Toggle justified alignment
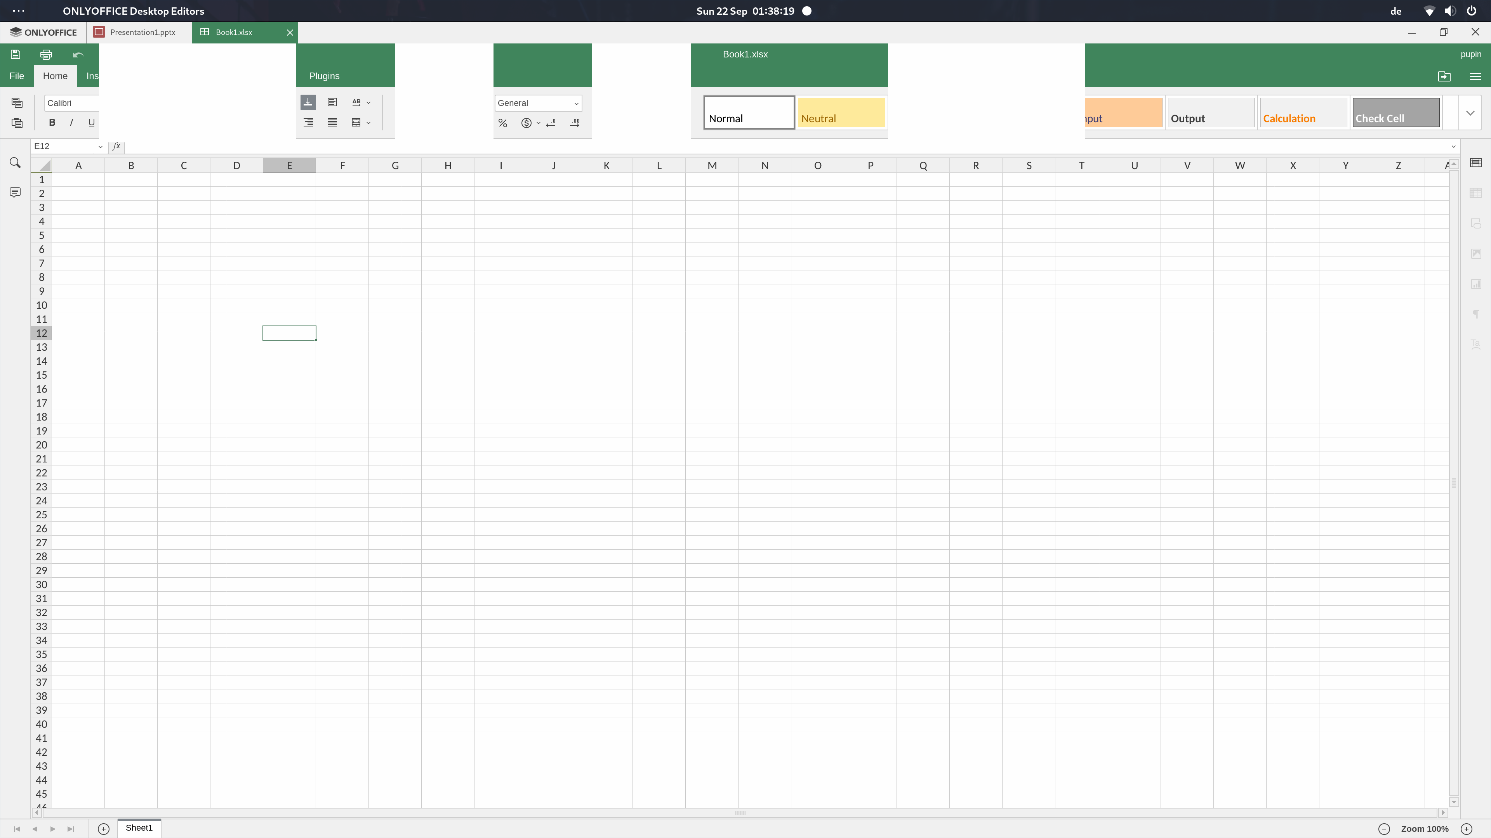 pos(332,123)
